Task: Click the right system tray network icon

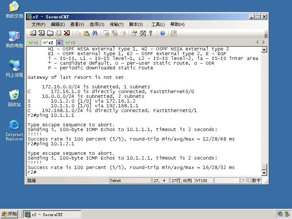Action: (287, 214)
